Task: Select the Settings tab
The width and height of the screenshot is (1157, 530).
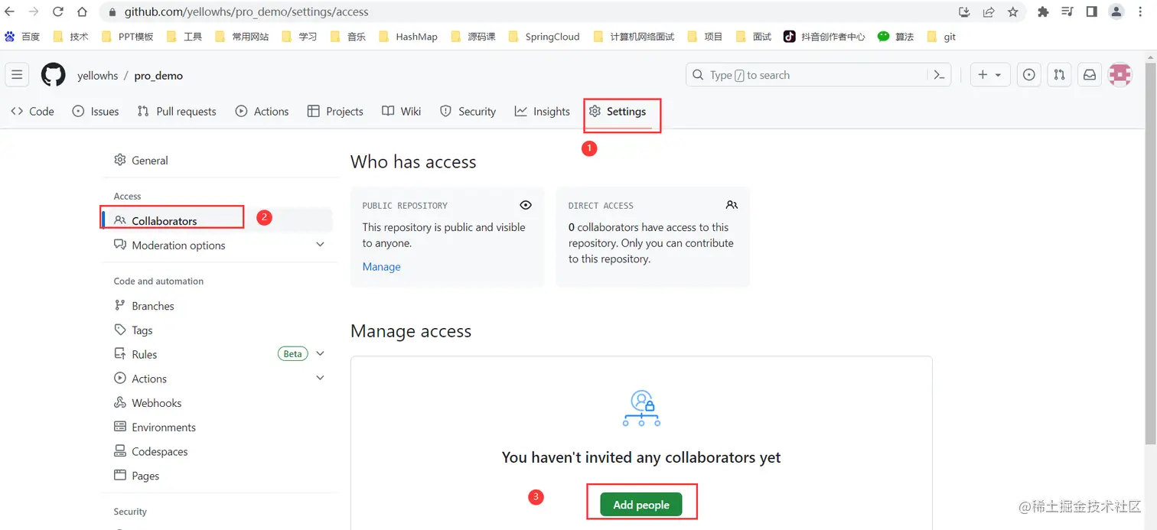Action: point(618,111)
